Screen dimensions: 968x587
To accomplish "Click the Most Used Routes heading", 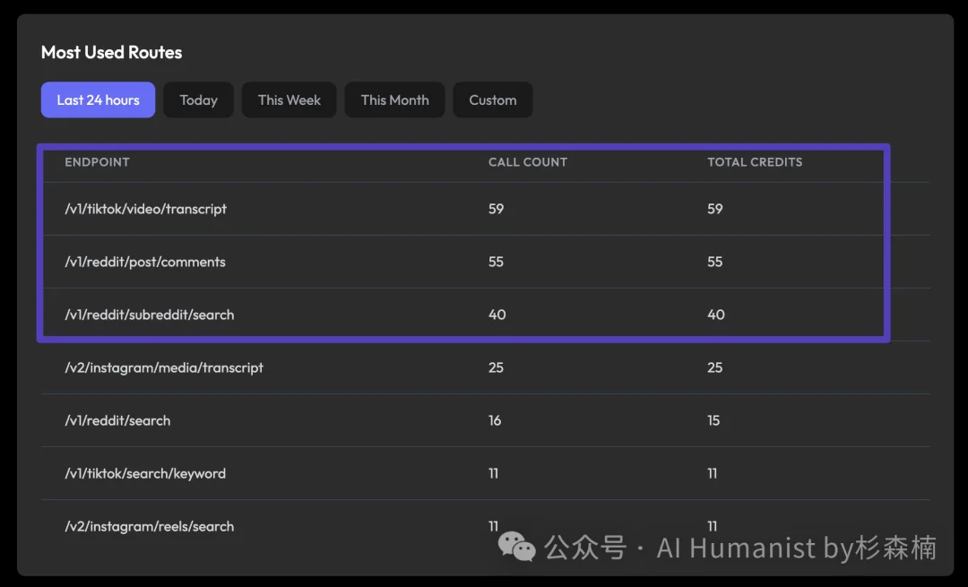I will [111, 52].
